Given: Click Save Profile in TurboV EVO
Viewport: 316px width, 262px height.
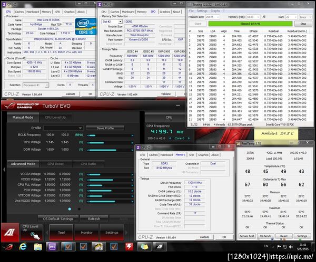Looking at the screenshot, I should pos(105,128).
